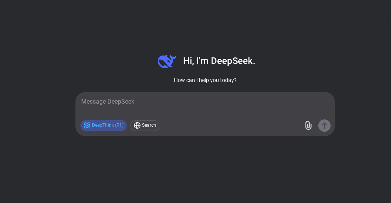
Task: Click the "Hi, I'm DeepSeek." heading
Action: (x=219, y=61)
